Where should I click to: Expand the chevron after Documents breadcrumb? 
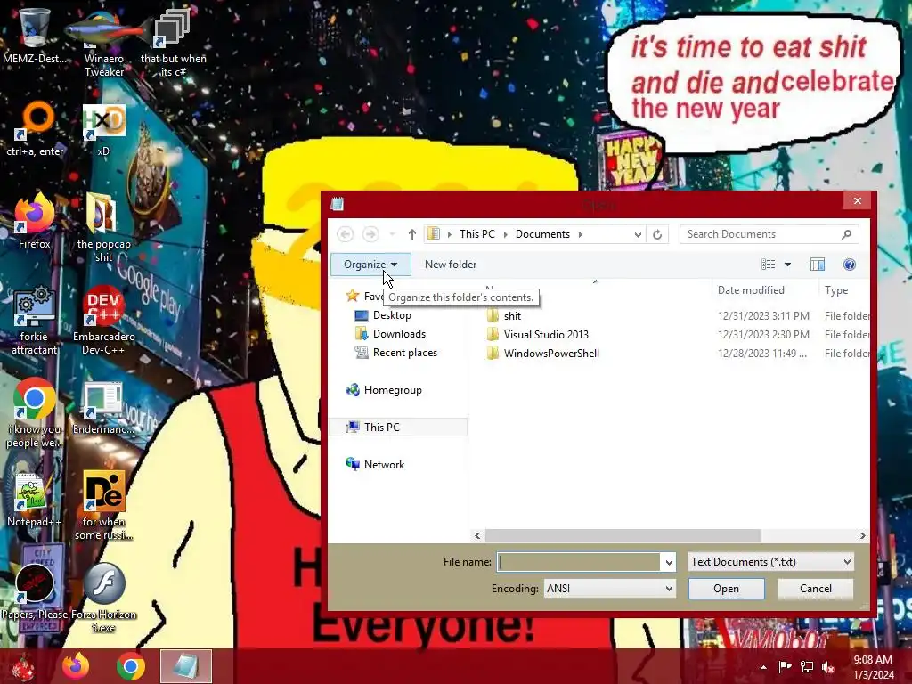click(x=581, y=234)
